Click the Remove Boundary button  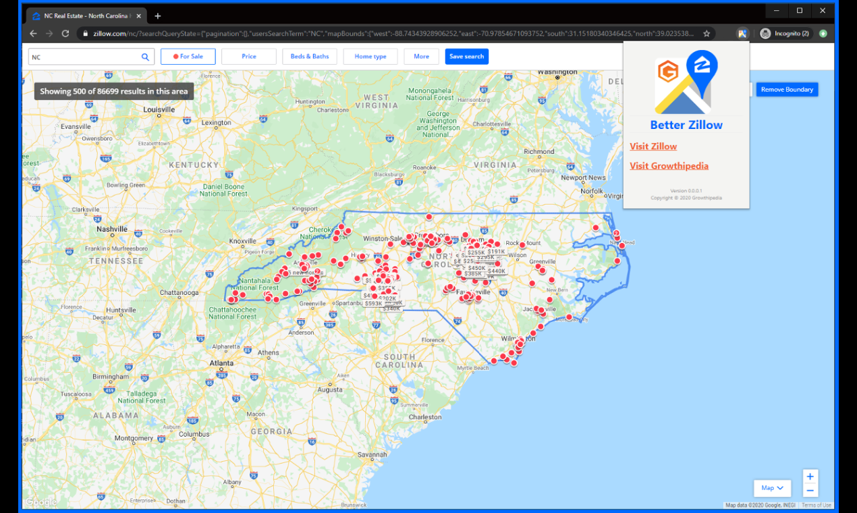(787, 89)
